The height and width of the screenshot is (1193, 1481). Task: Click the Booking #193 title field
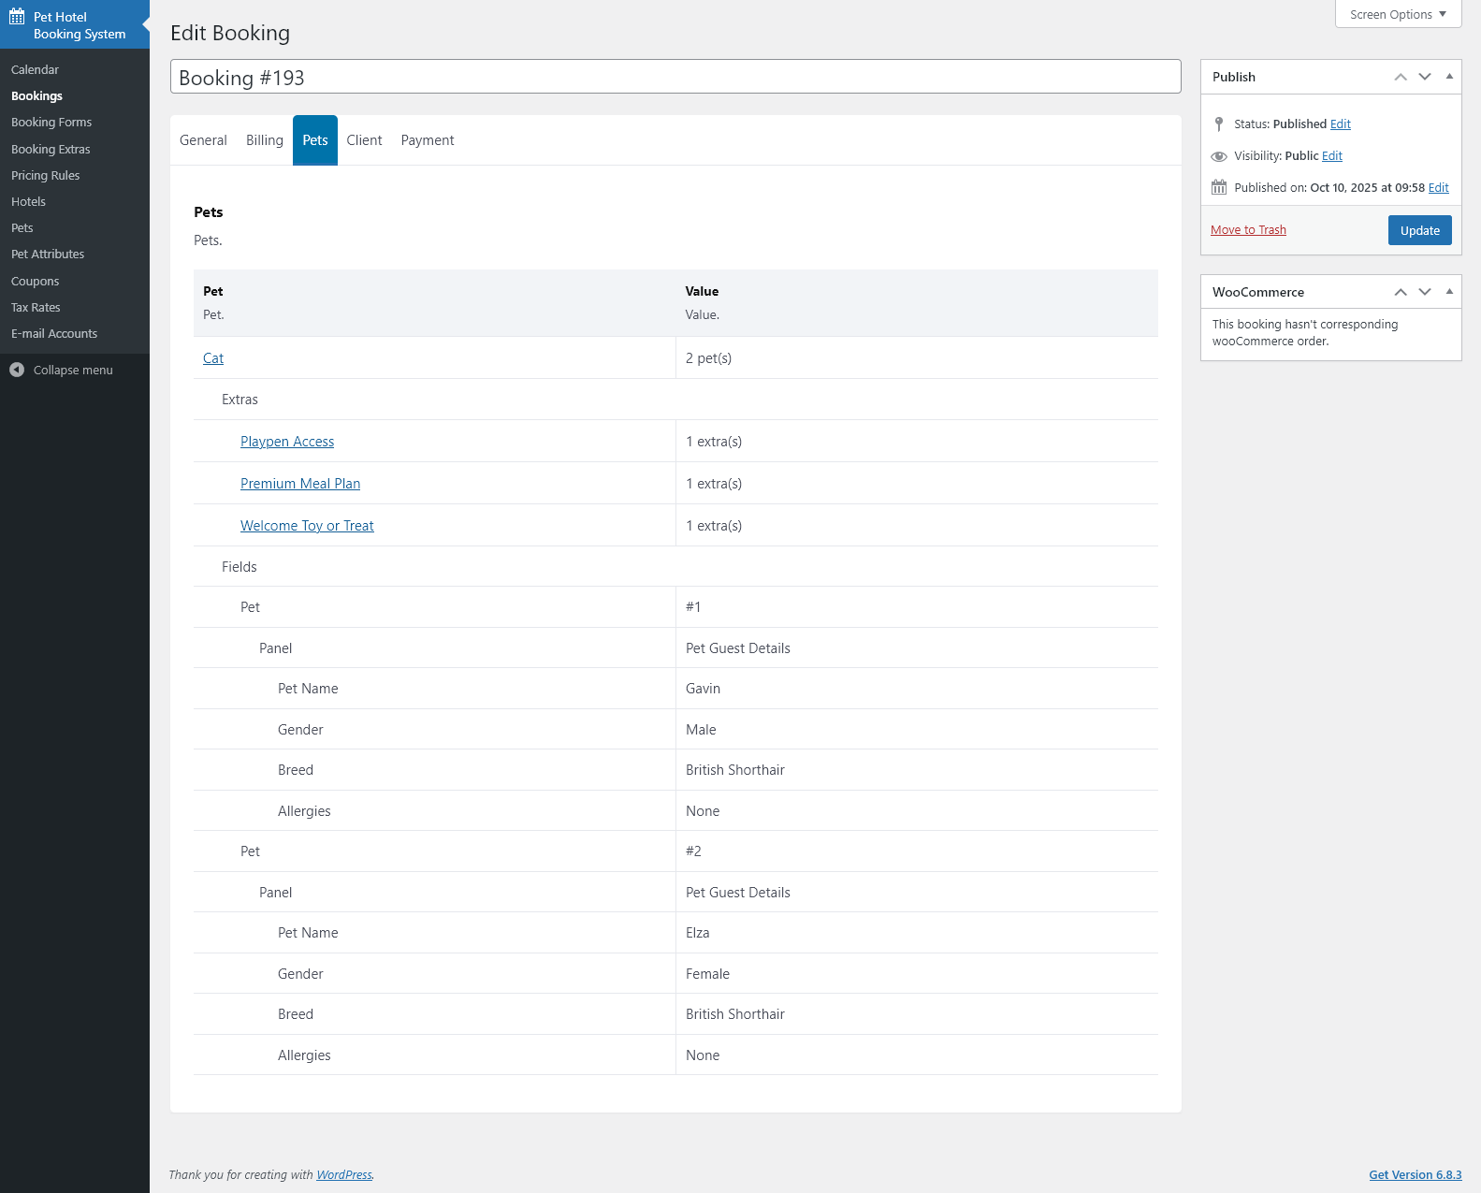coord(675,77)
